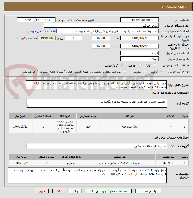Image resolution: width=193 pixels, height=198 pixels.
Task: Select the جزیی purchase type radio
Action: click(161, 71)
